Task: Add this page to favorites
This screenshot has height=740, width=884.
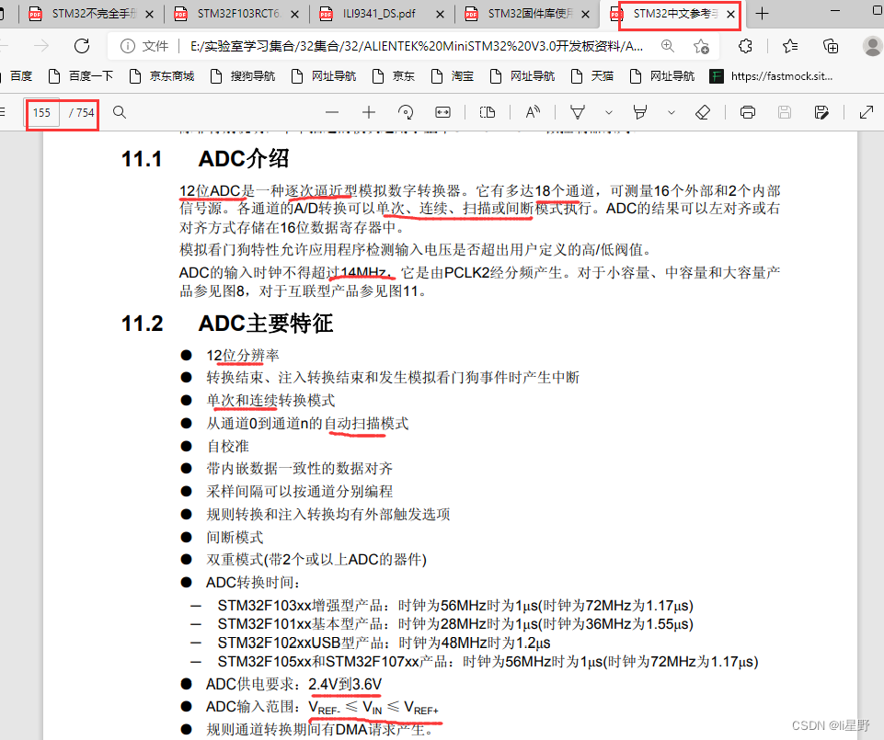Action: 701,46
